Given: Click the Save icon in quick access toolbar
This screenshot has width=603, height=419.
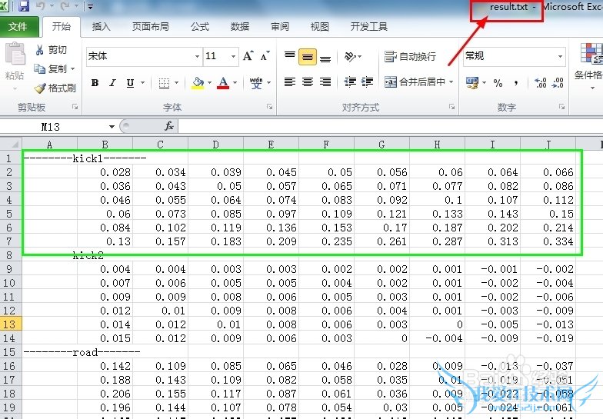Looking at the screenshot, I should tap(23, 7).
